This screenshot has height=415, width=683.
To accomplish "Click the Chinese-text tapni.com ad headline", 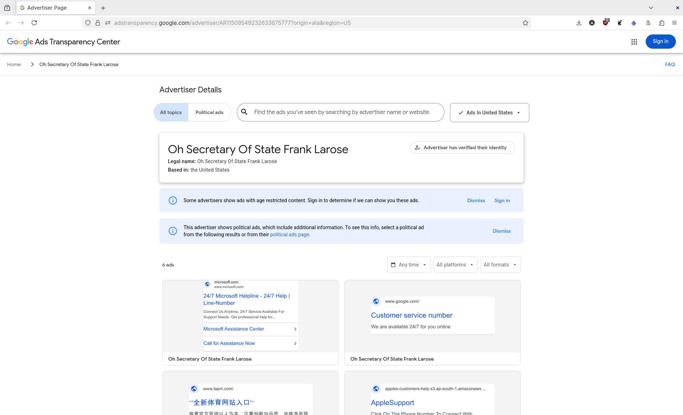I will coord(222,403).
